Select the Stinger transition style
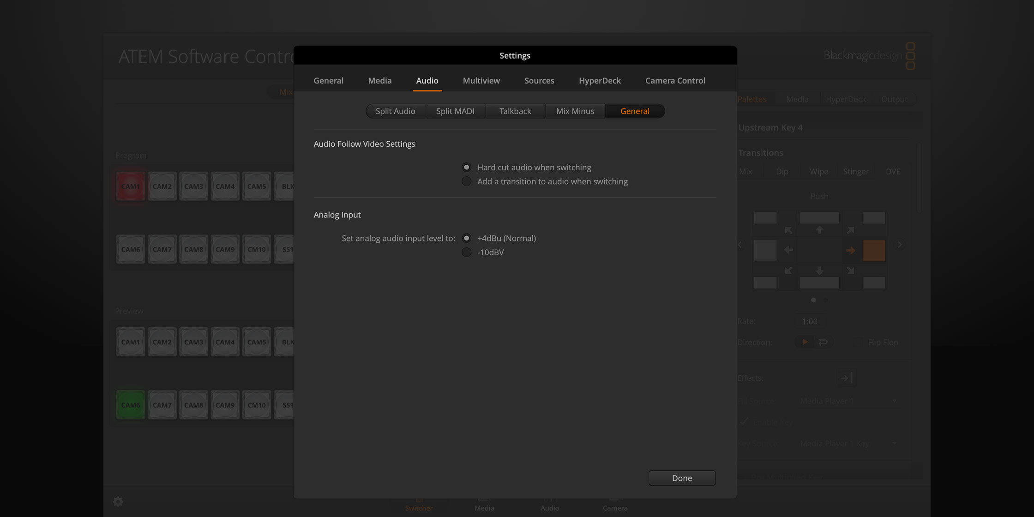 [x=856, y=171]
